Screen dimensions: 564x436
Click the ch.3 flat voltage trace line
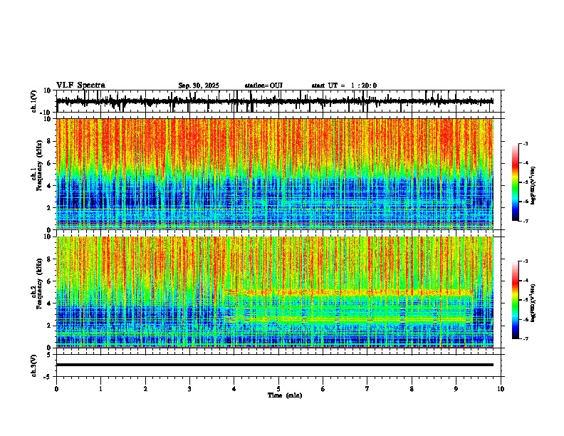click(275, 365)
